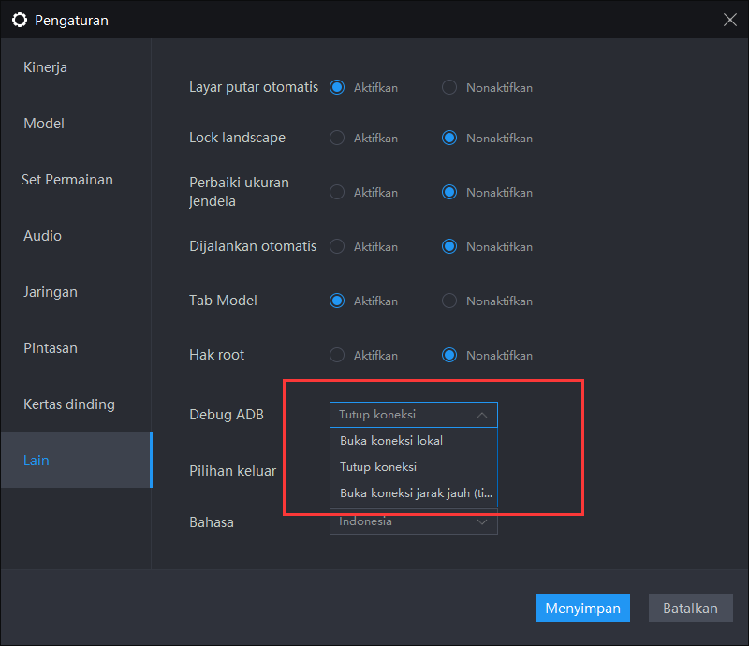Enable Tab Model with Aktifkan

point(337,301)
